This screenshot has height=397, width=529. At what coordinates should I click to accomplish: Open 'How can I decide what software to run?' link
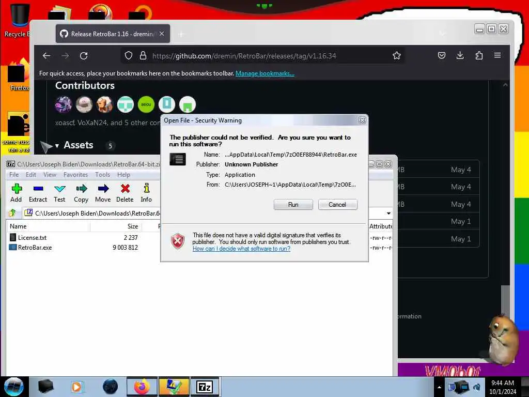(x=241, y=249)
